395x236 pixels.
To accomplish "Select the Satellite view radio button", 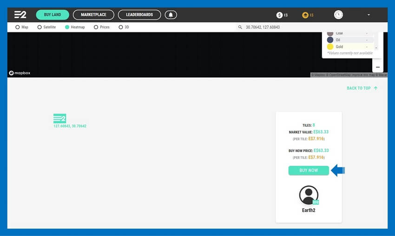I will [39, 27].
